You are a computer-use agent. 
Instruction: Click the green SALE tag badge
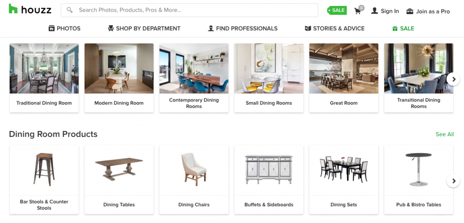(337, 10)
